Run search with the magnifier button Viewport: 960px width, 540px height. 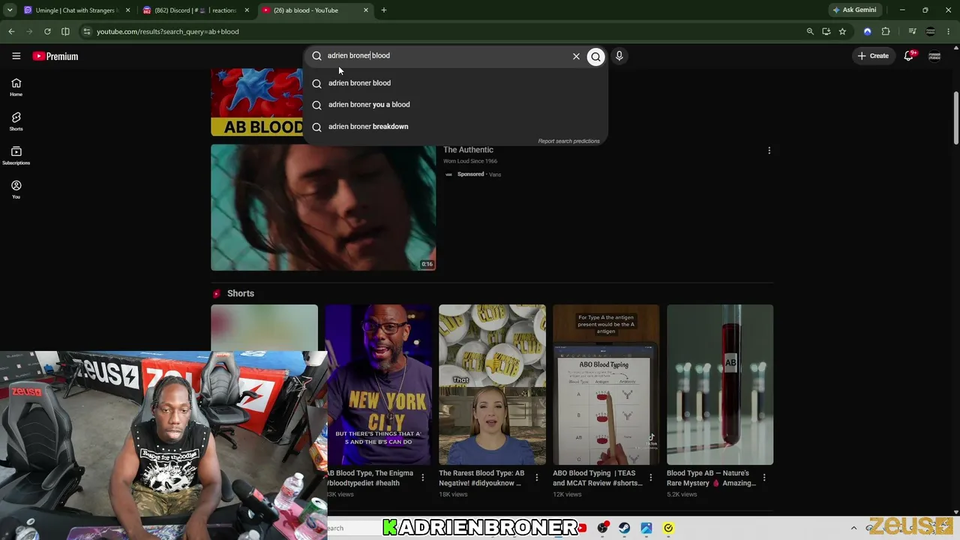click(595, 56)
